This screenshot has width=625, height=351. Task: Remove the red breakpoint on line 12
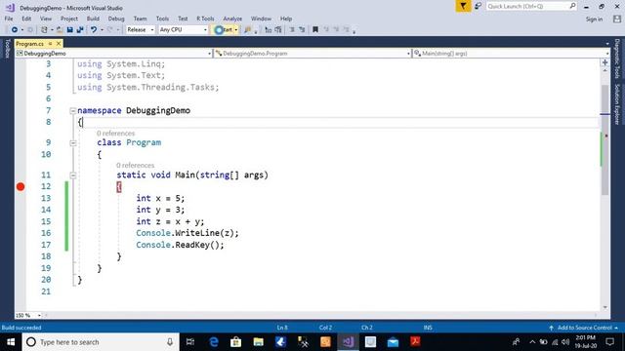[x=21, y=186]
